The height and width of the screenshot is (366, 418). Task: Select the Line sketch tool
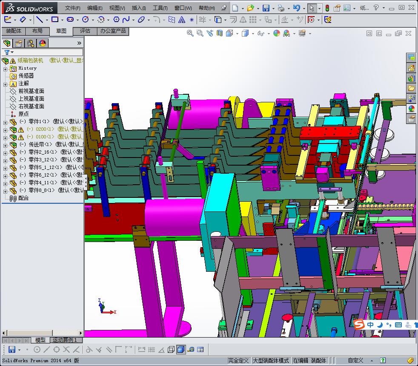coord(39,20)
